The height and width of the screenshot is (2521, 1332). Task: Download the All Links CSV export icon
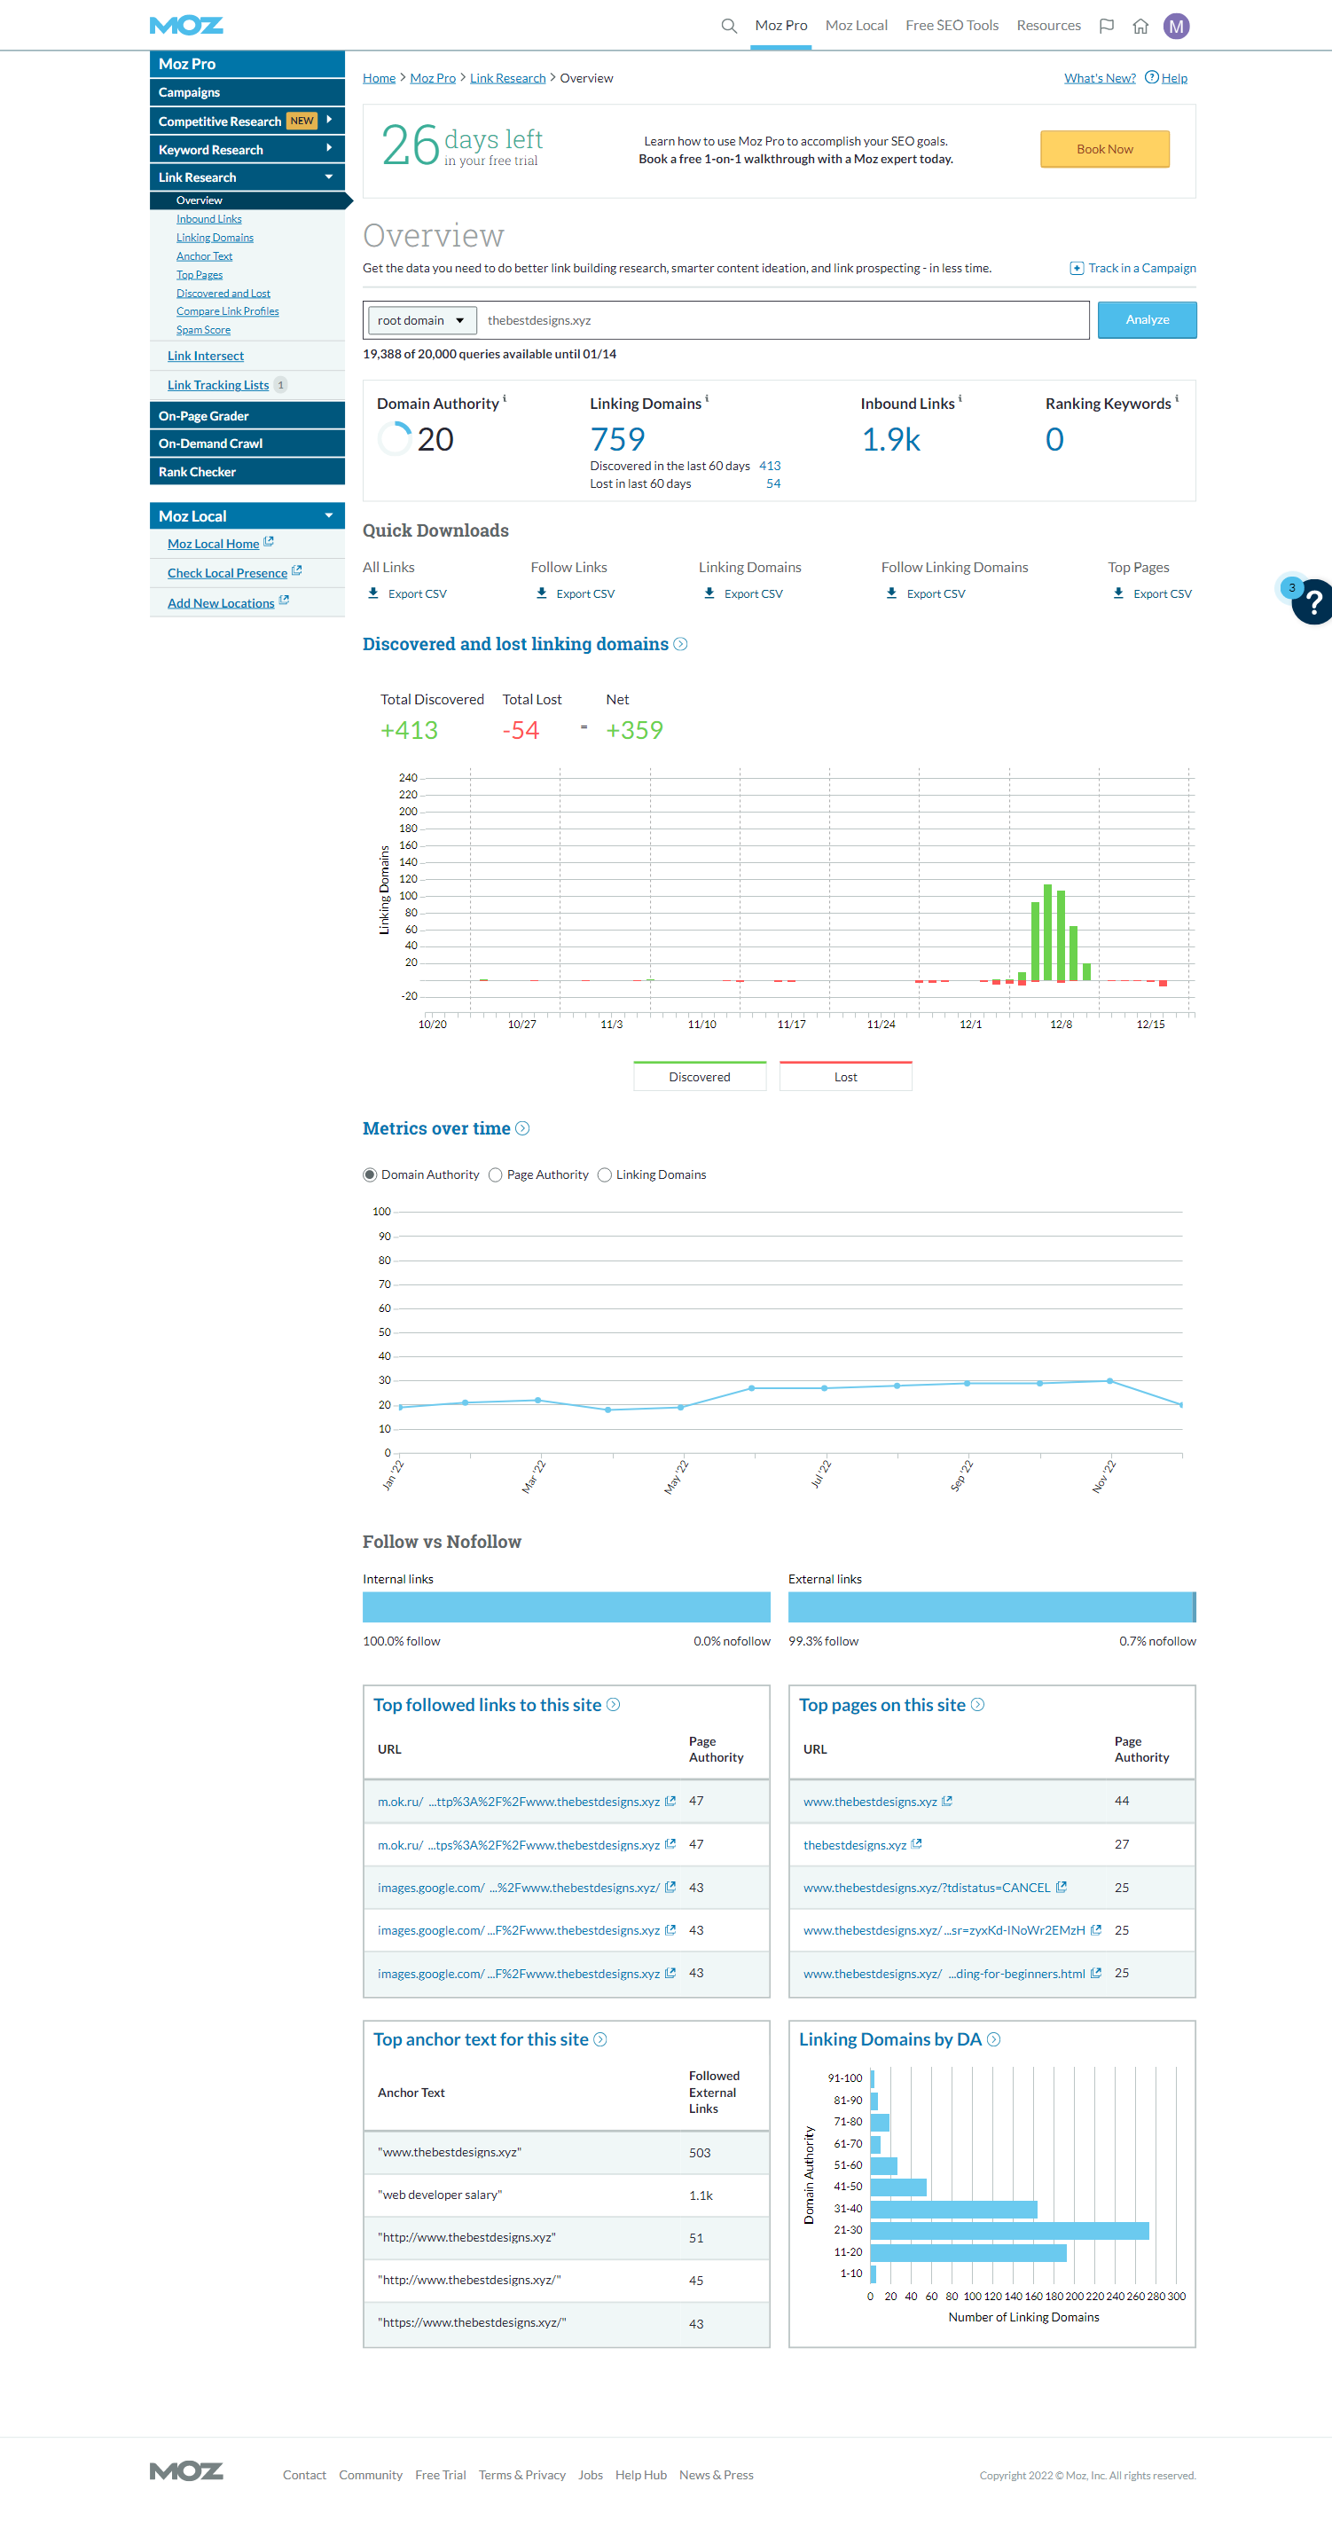click(372, 593)
